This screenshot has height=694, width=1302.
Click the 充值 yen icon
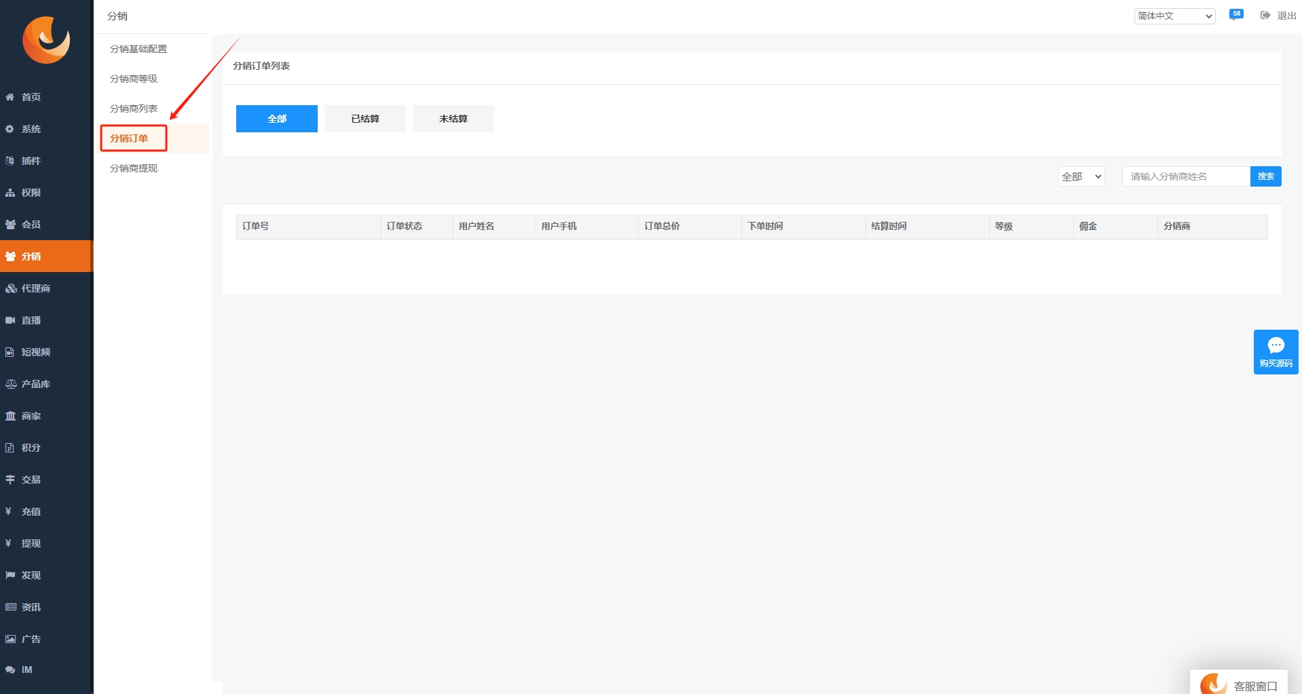[8, 512]
